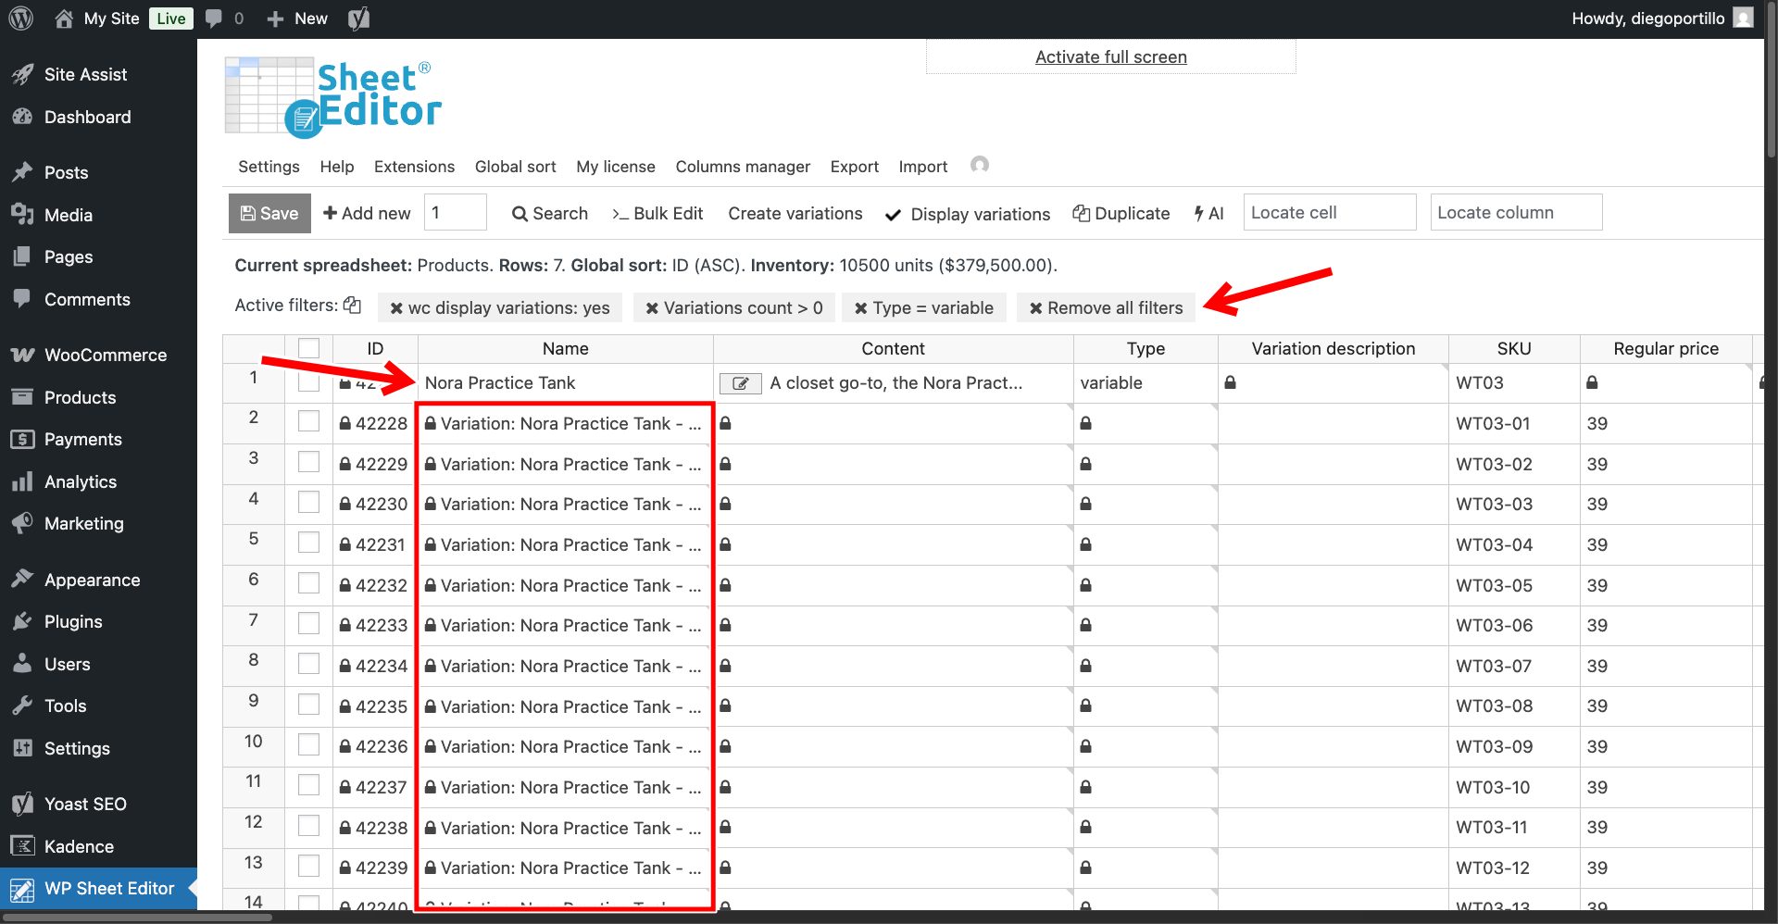Click the comments bubble icon in admin bar
This screenshot has height=924, width=1778.
[x=214, y=19]
